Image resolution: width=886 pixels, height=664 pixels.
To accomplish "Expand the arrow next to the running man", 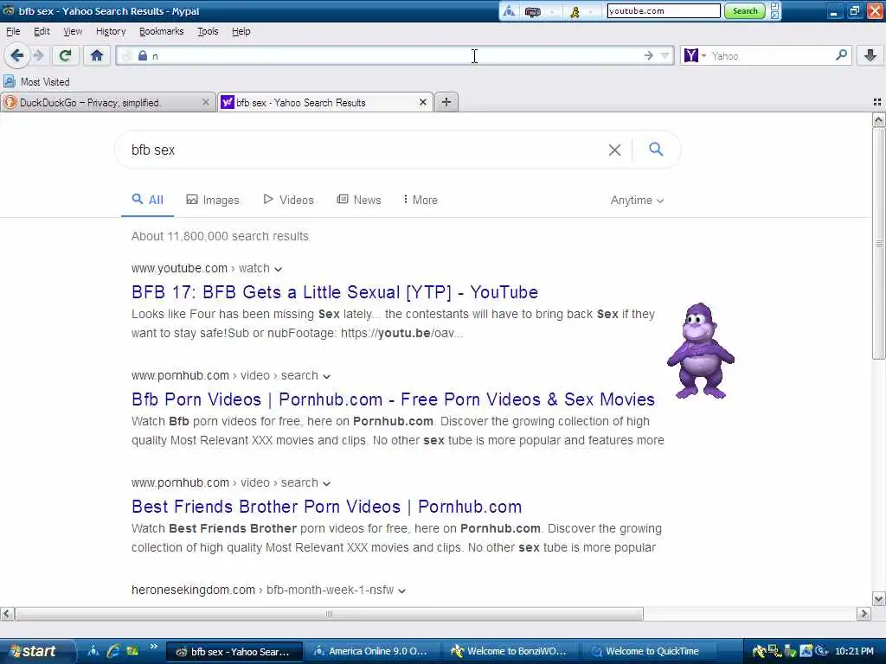I will (x=590, y=12).
